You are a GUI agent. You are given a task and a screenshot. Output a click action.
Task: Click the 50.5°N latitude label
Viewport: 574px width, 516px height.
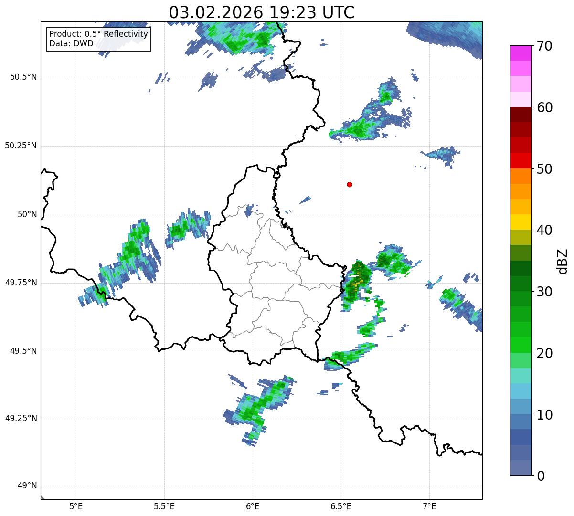click(x=23, y=77)
